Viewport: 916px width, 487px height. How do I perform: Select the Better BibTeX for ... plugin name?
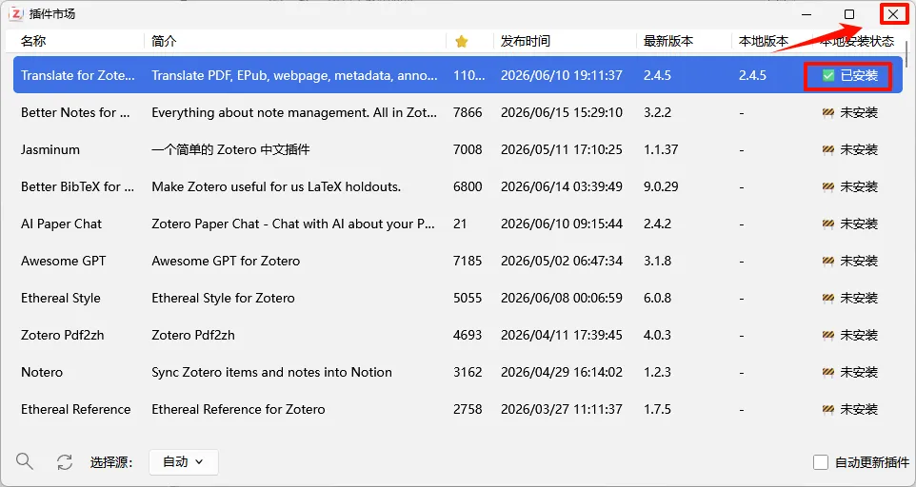[78, 186]
